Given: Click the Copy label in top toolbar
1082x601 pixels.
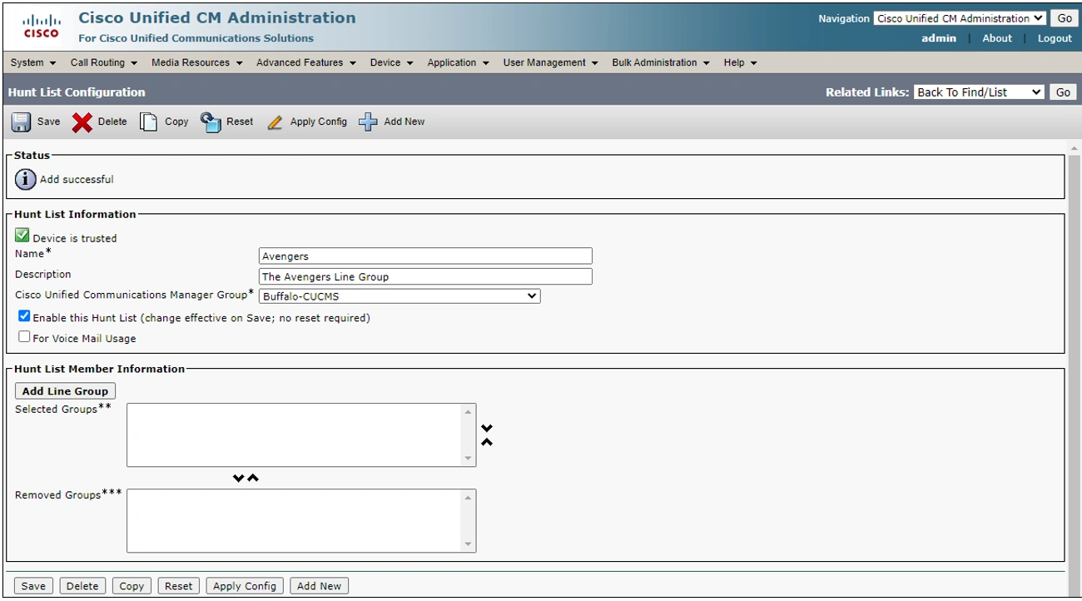Looking at the screenshot, I should tap(176, 122).
